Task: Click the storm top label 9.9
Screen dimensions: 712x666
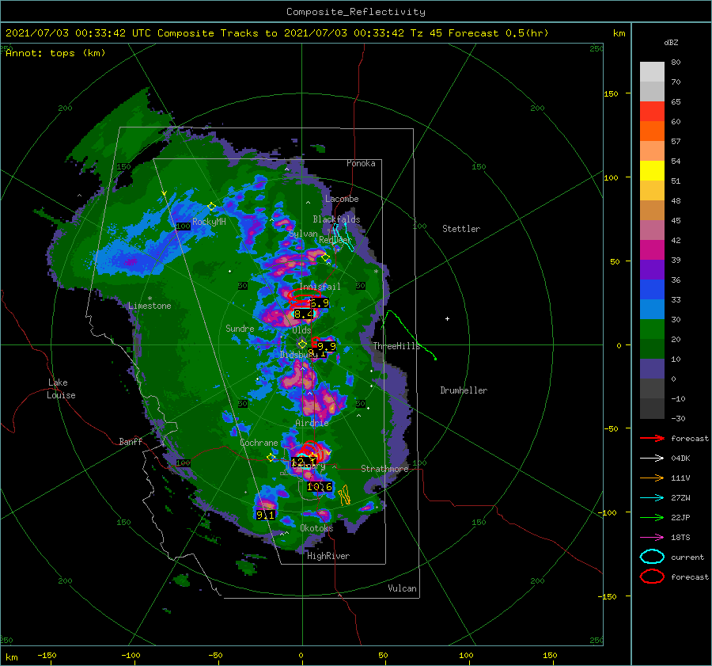Action: pyautogui.click(x=326, y=346)
